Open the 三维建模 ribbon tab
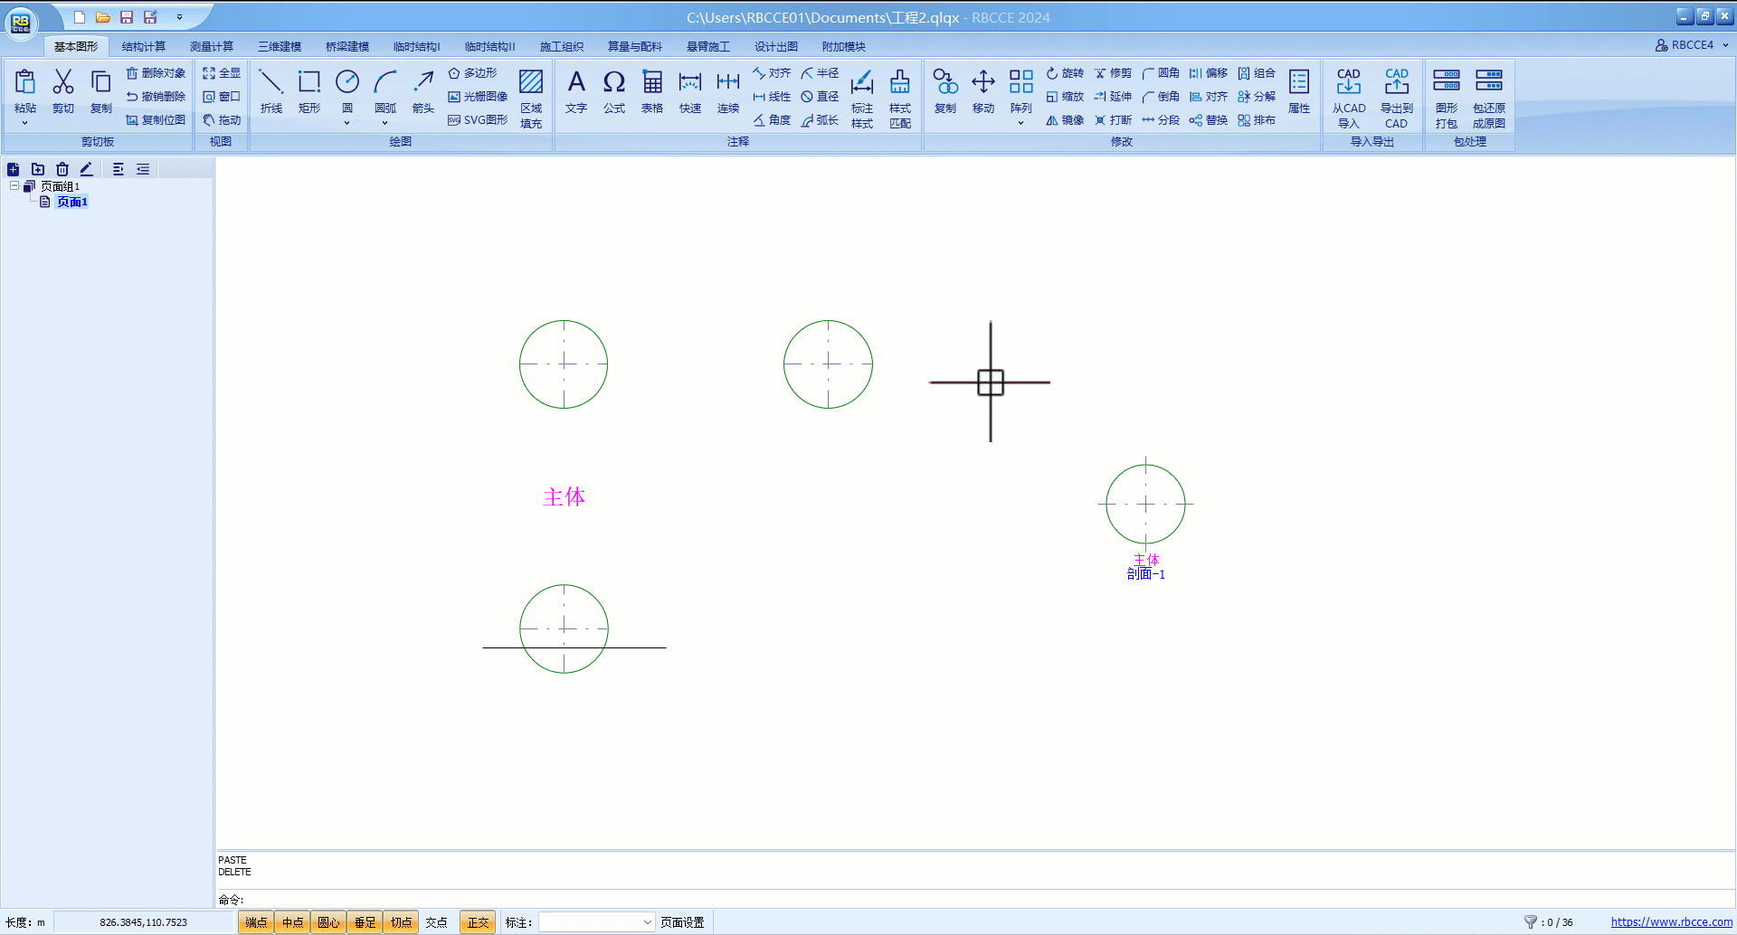The image size is (1737, 935). [280, 46]
